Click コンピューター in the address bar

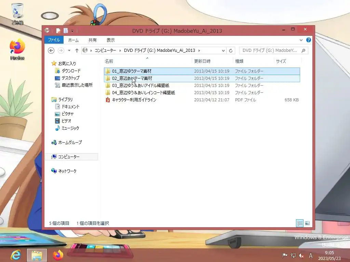pyautogui.click(x=105, y=50)
